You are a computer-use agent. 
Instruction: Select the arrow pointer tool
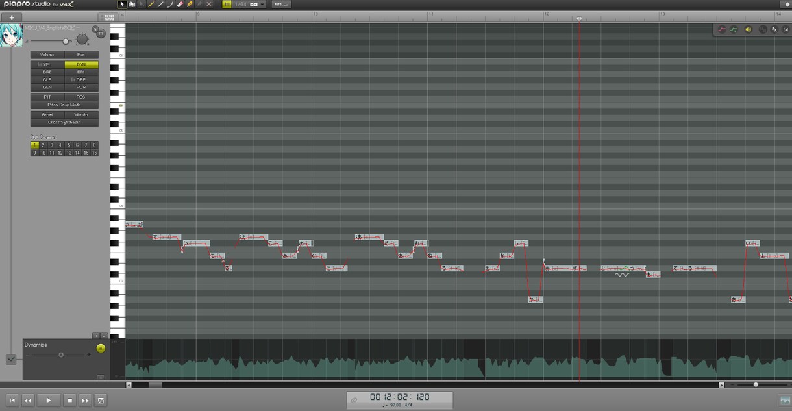point(122,4)
